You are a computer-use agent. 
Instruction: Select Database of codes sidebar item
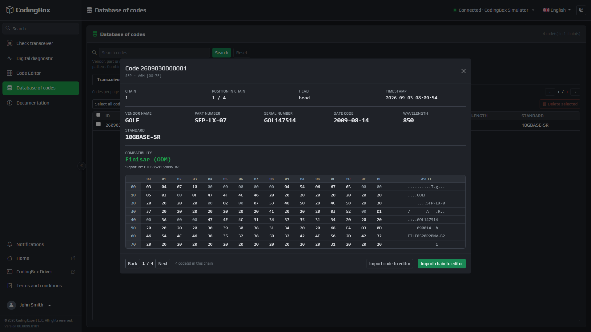[x=41, y=88]
